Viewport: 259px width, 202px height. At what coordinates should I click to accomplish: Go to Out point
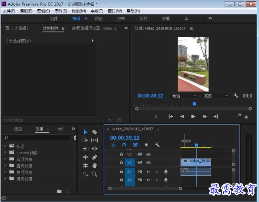click(216, 117)
